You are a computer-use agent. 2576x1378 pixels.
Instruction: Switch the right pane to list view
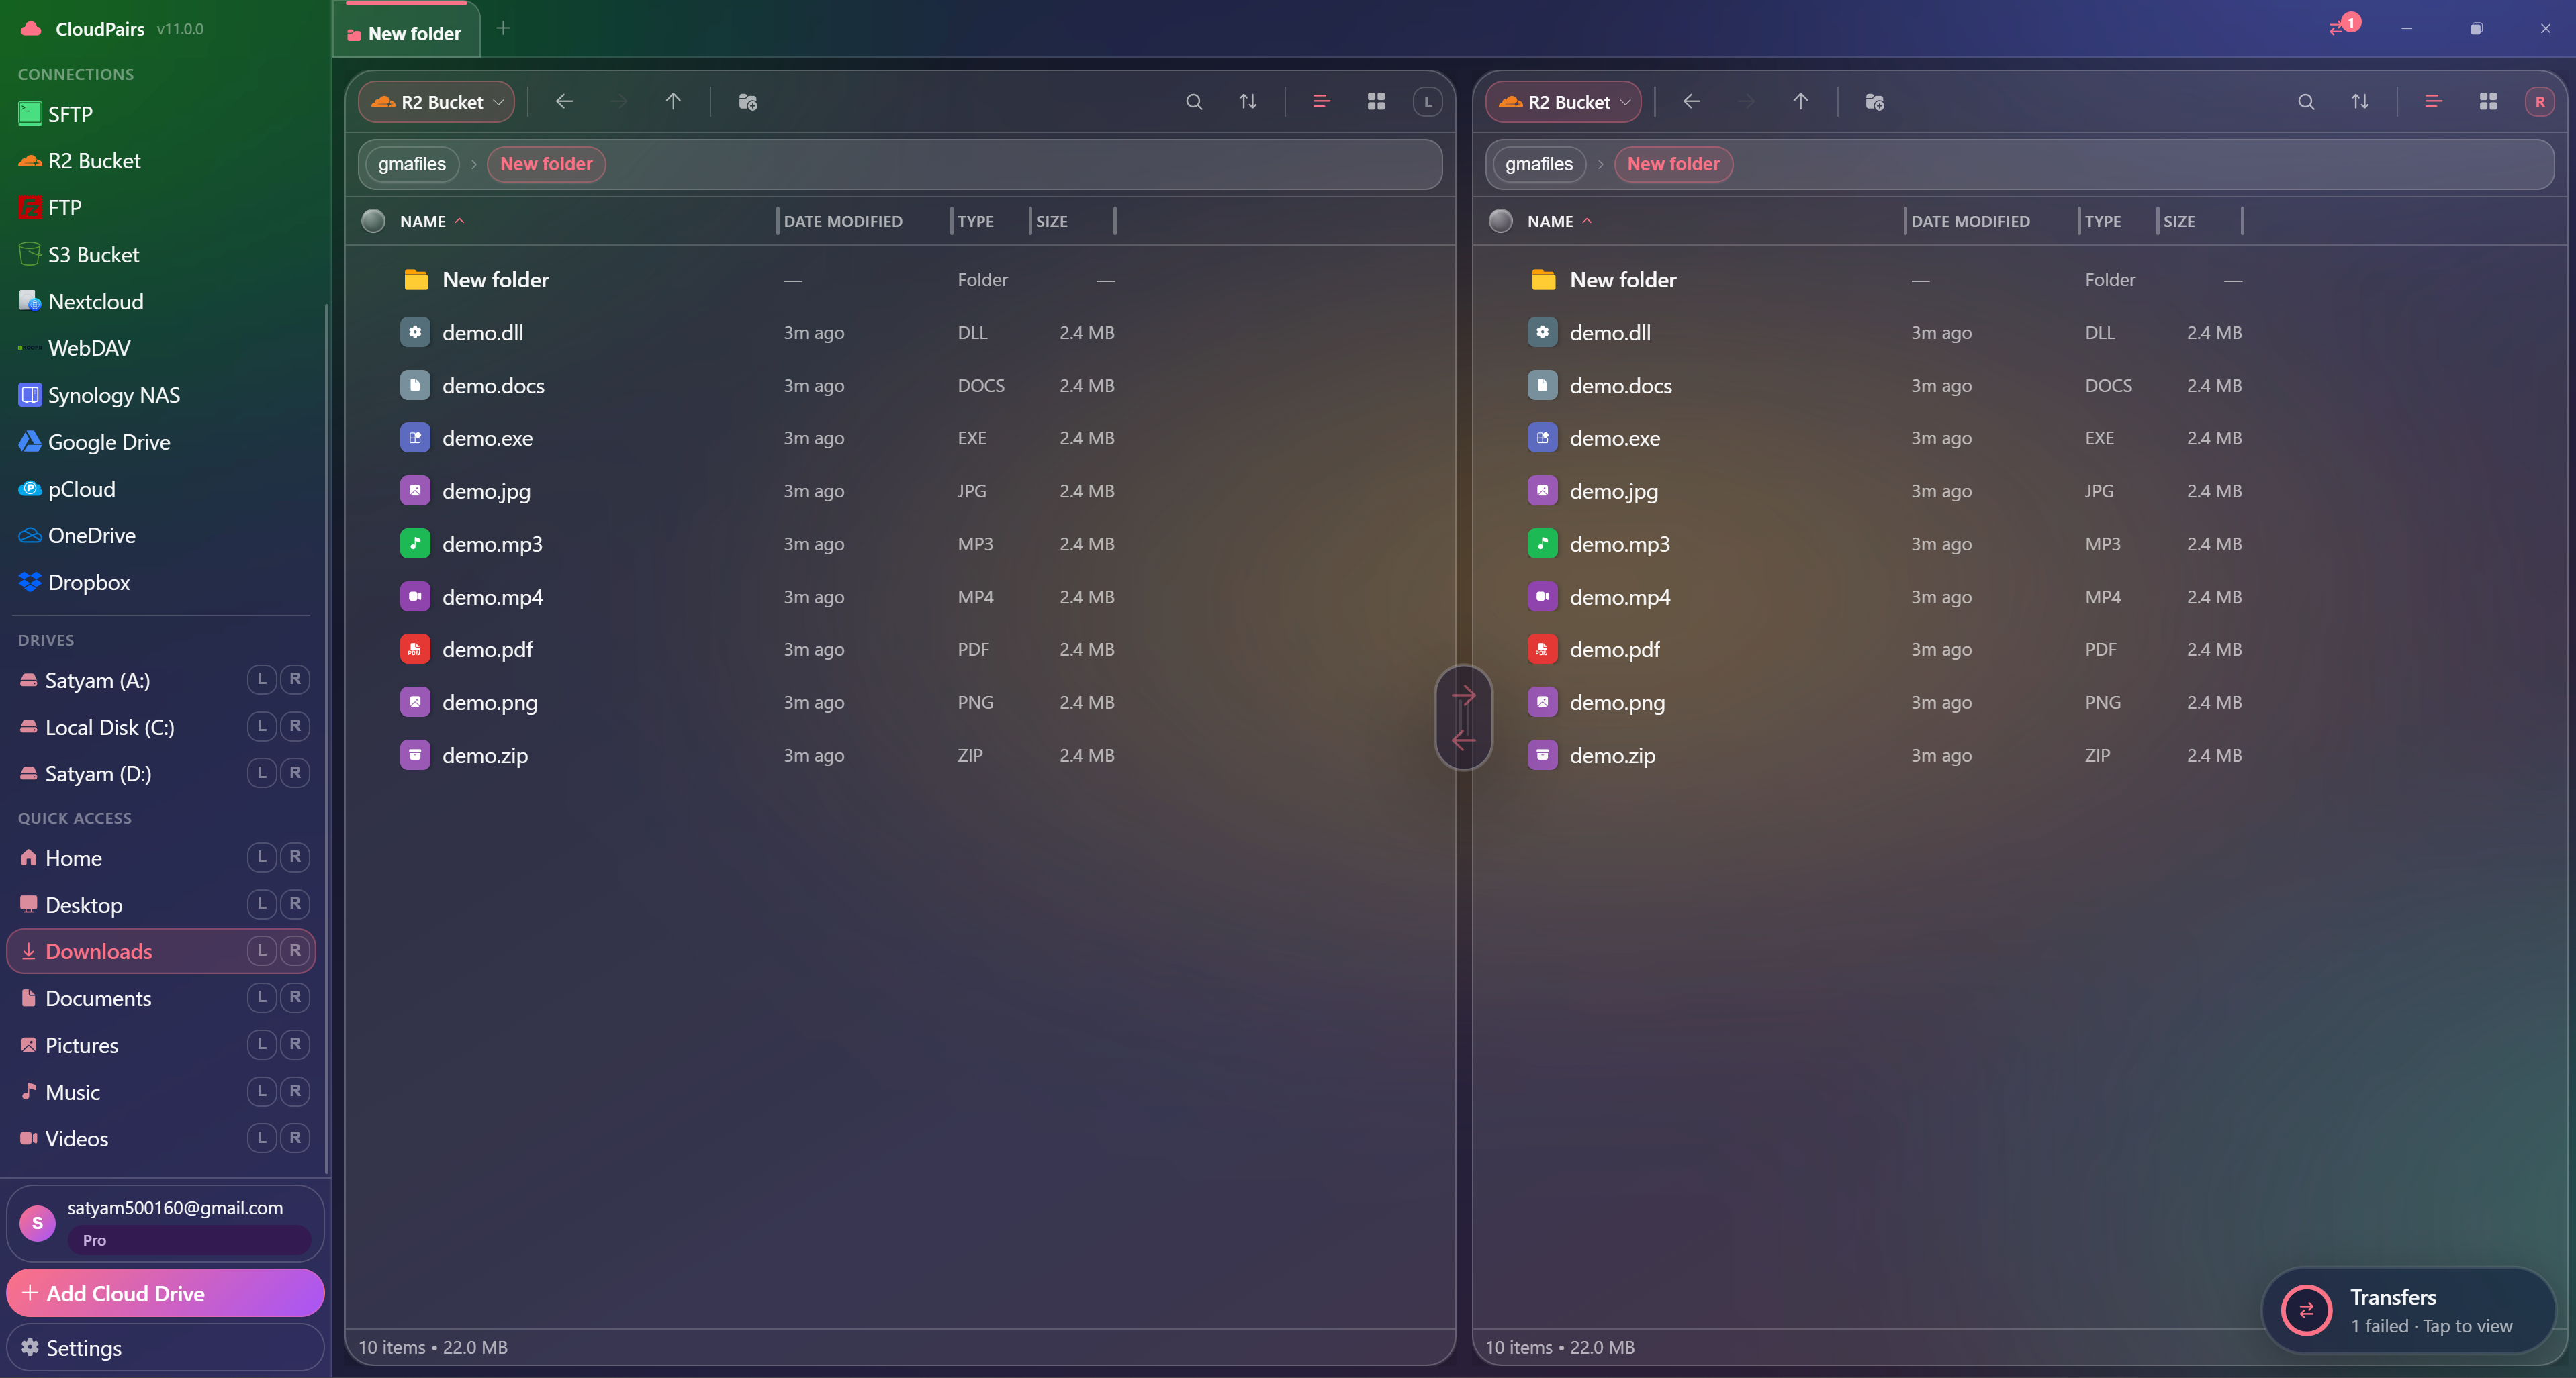(2433, 102)
